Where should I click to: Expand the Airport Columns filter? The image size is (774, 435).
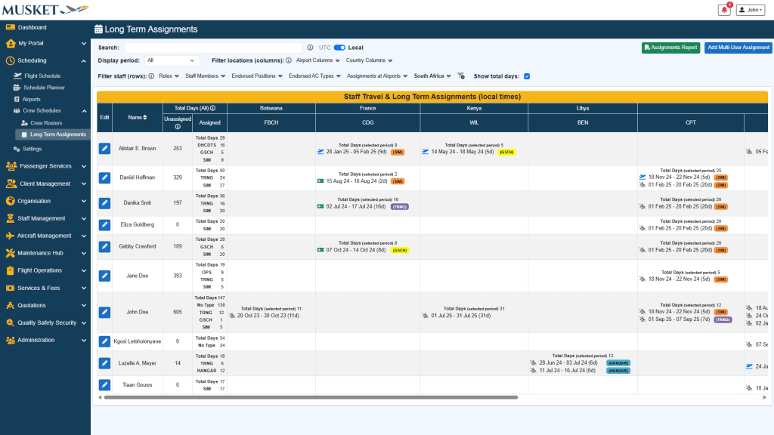click(317, 60)
